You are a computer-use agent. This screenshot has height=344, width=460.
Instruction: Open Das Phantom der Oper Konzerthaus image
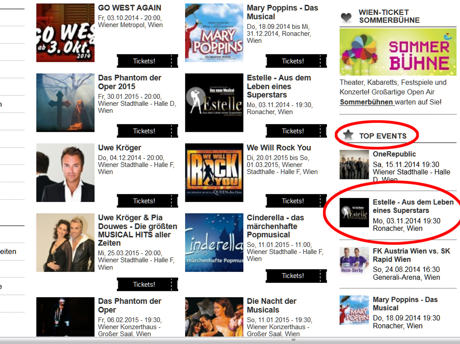pyautogui.click(x=65, y=317)
